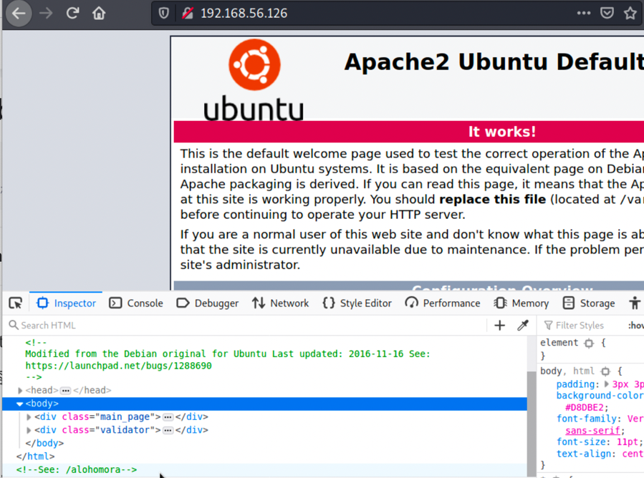Click the Filter Styles field
This screenshot has width=644, height=478.
[x=579, y=326]
